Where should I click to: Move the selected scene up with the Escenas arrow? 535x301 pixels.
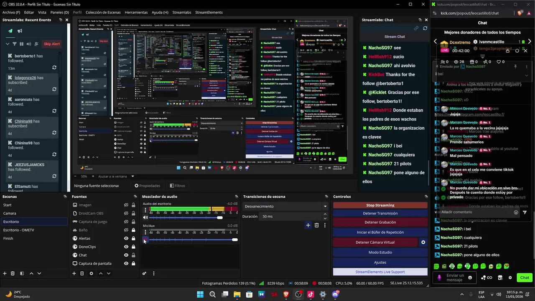click(31, 273)
